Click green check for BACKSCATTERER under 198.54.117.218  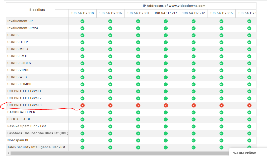(x=82, y=112)
